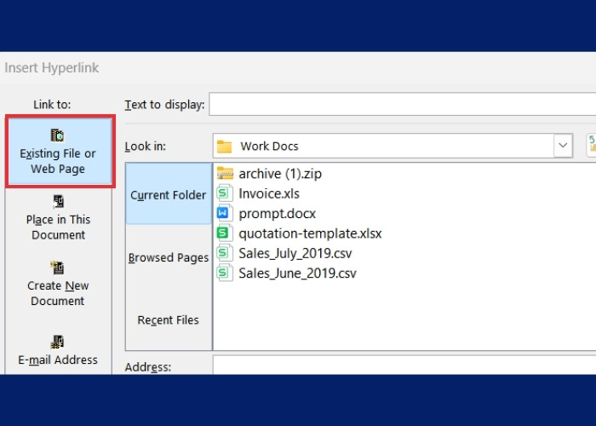
Task: Focus the Address text box
Action: [x=400, y=366]
